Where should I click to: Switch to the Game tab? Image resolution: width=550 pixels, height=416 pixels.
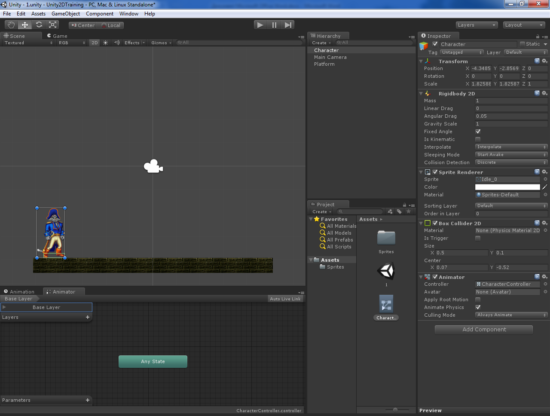pos(57,36)
